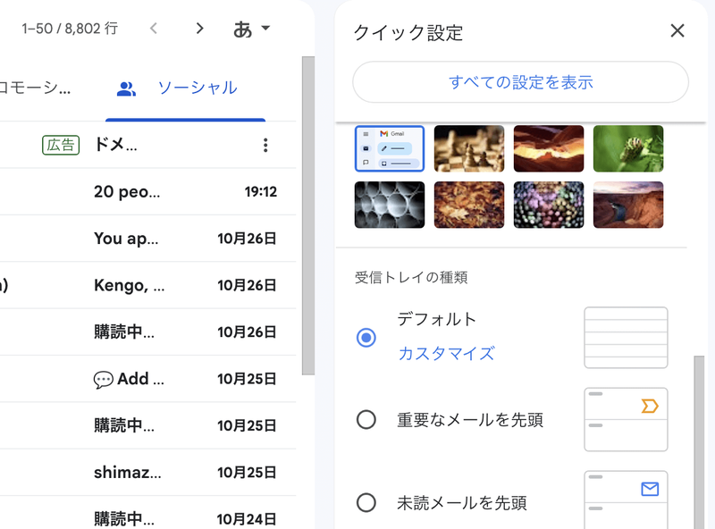The width and height of the screenshot is (715, 529).
Task: Choose the green caterpillar theme
Action: 628,148
